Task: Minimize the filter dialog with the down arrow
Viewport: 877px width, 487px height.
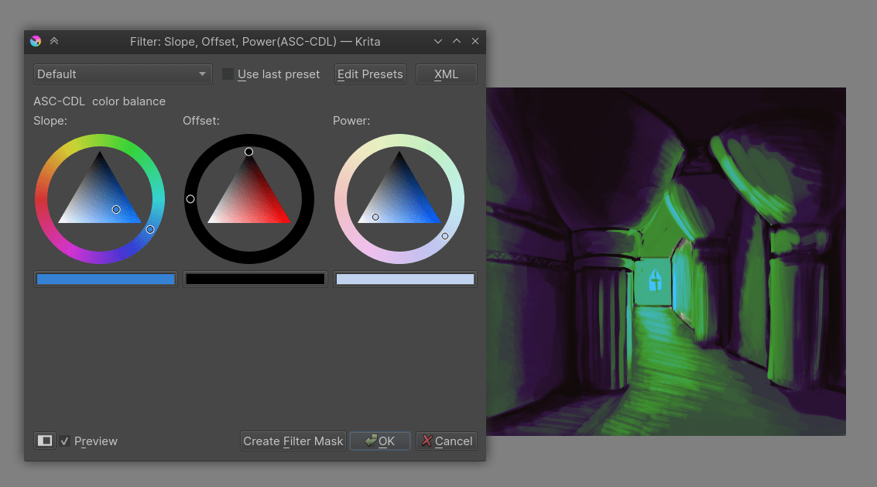Action: tap(438, 41)
